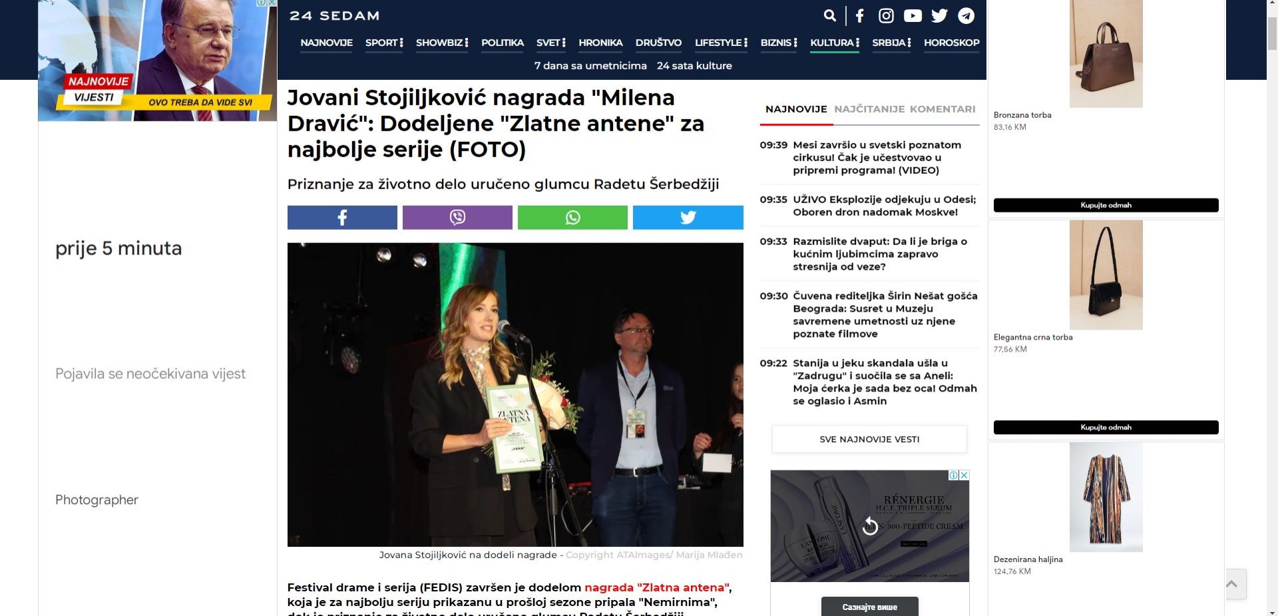Open the HOROSKOP menu section
This screenshot has width=1278, height=616.
951,43
